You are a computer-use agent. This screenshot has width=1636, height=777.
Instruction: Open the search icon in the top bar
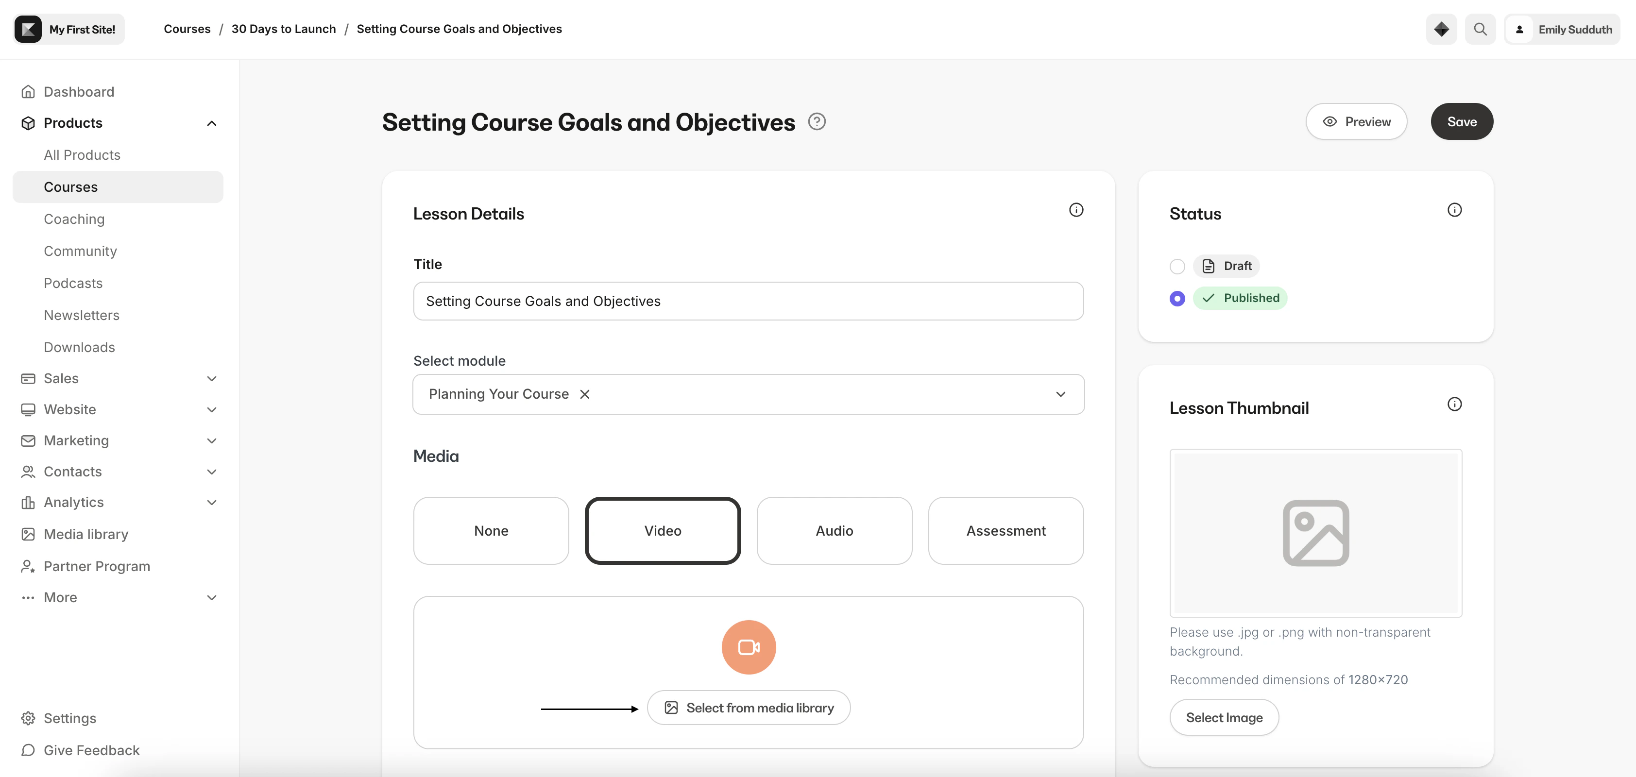(1480, 29)
